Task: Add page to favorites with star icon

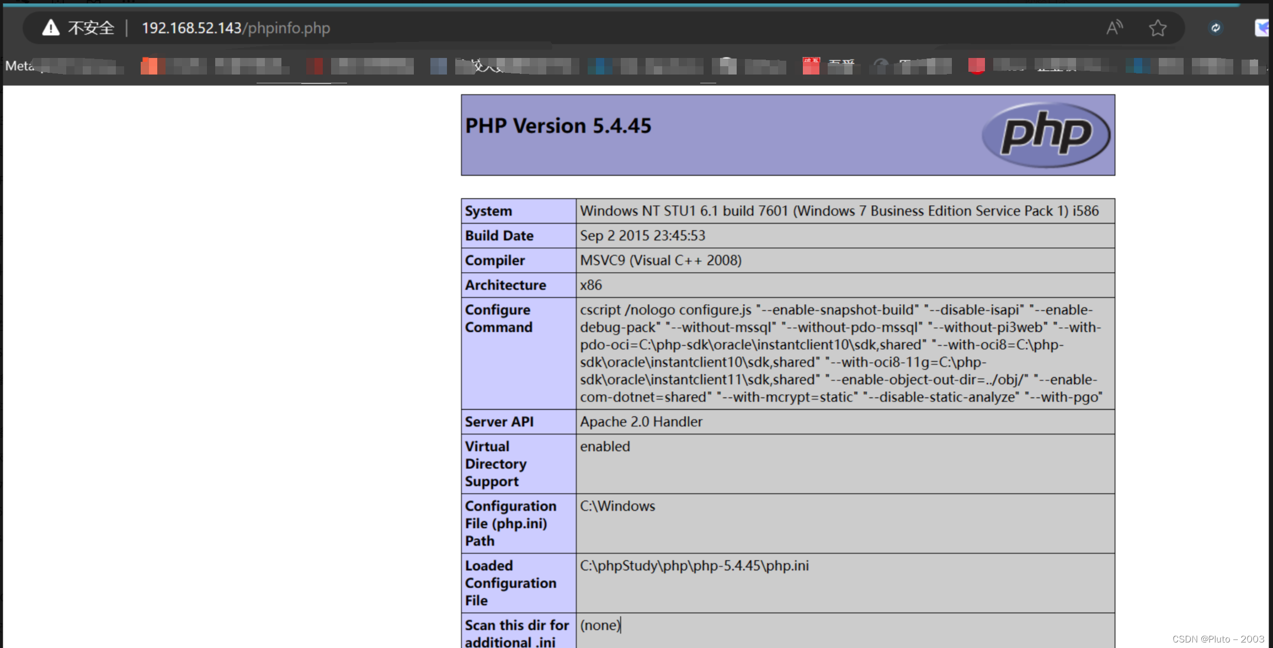Action: click(x=1158, y=28)
